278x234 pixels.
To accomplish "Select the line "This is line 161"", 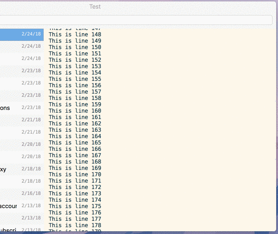I will (75, 117).
